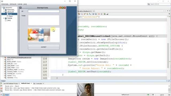Screen dimensions: 171x96
Task: Click the Uncomment icon in the editor toolbar
Action: [x=107, y=14]
